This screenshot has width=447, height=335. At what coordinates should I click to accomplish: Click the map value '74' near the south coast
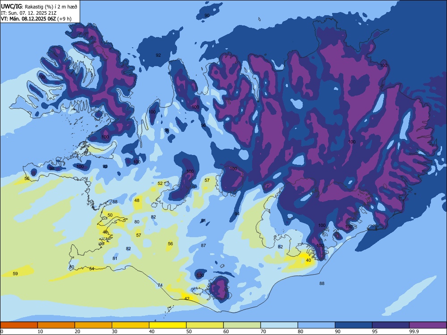pyautogui.click(x=160, y=285)
